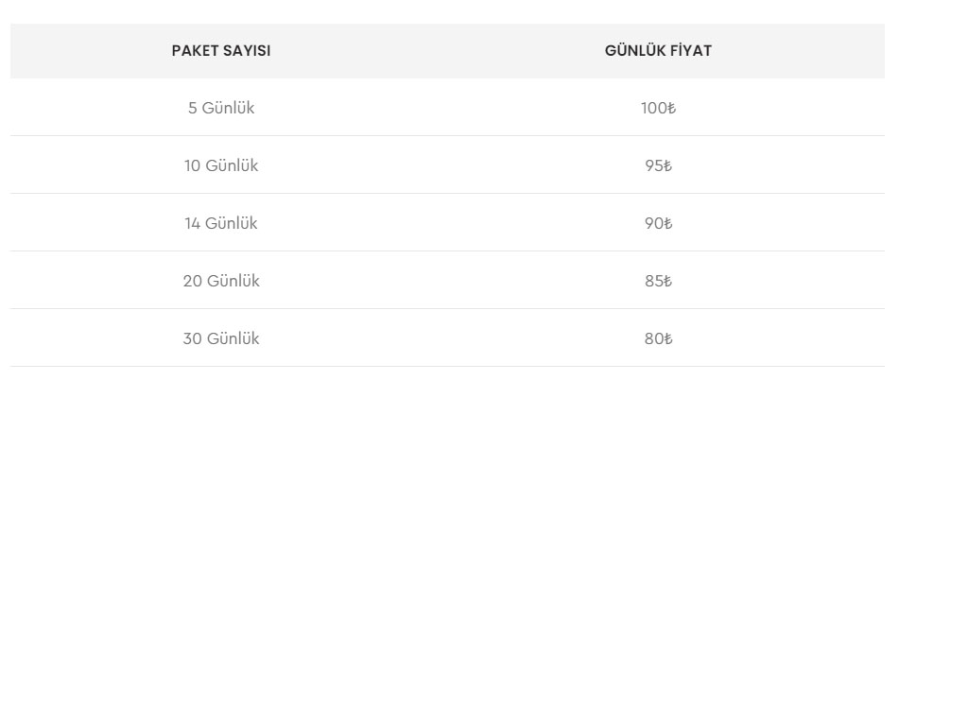Click the word Günlük in 30-day row

[x=233, y=338]
